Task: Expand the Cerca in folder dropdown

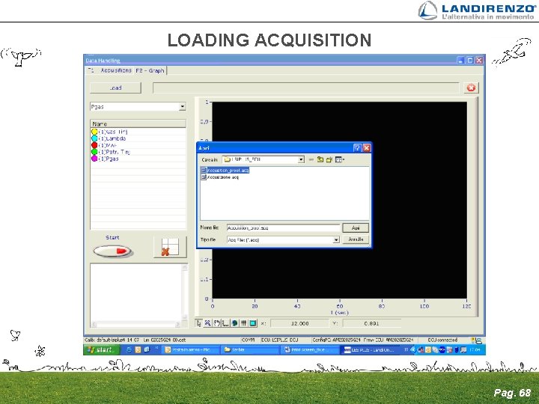Action: (x=301, y=159)
